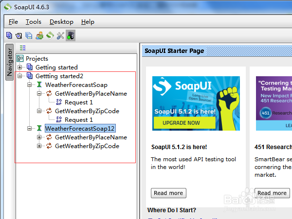Open preferences via the tools icon
The height and width of the screenshot is (219, 292).
pyautogui.click(x=60, y=35)
